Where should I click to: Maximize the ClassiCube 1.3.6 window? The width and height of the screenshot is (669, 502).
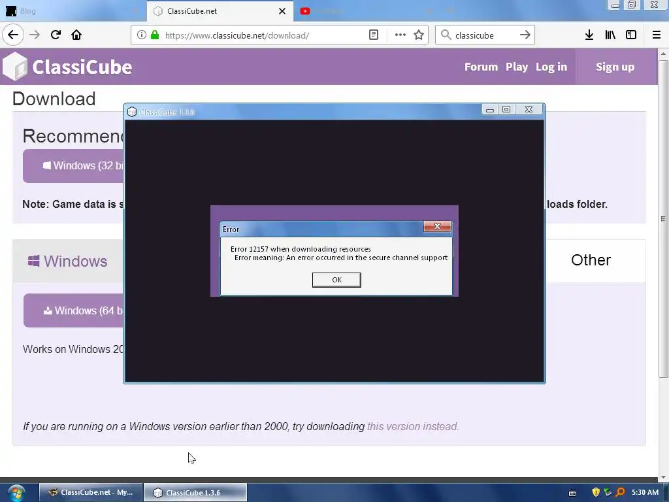click(506, 110)
